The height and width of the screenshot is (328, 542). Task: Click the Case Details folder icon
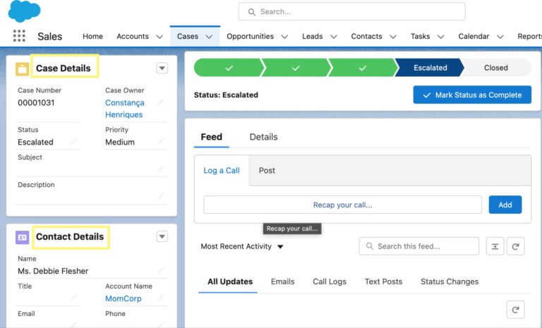(x=22, y=68)
